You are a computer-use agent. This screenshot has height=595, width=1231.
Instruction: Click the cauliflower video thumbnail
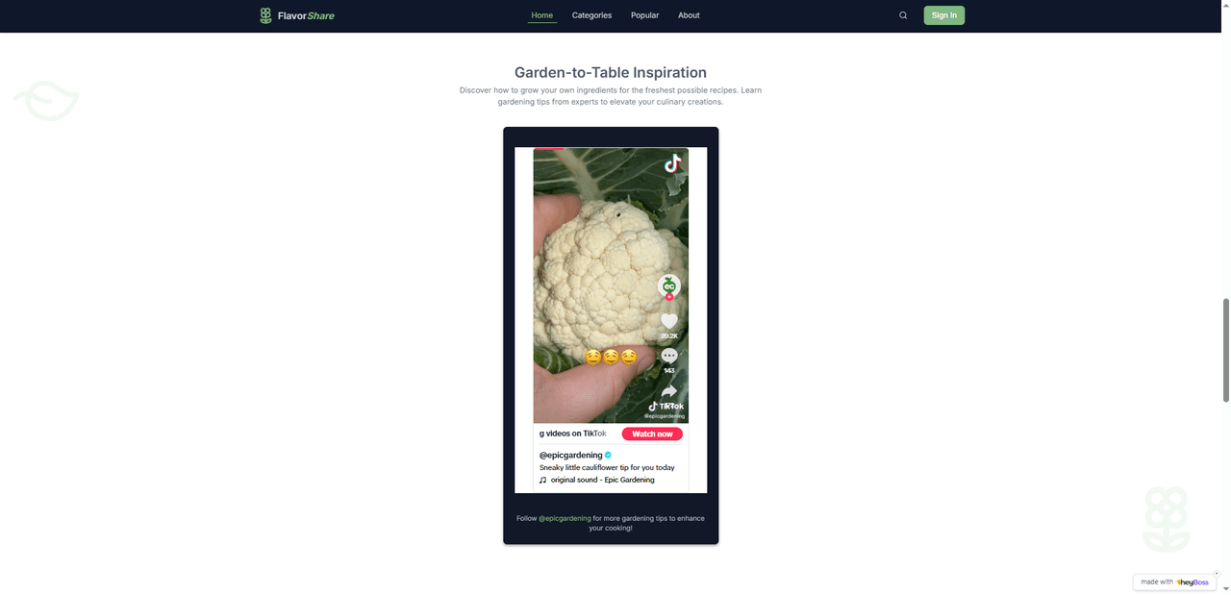click(x=611, y=285)
